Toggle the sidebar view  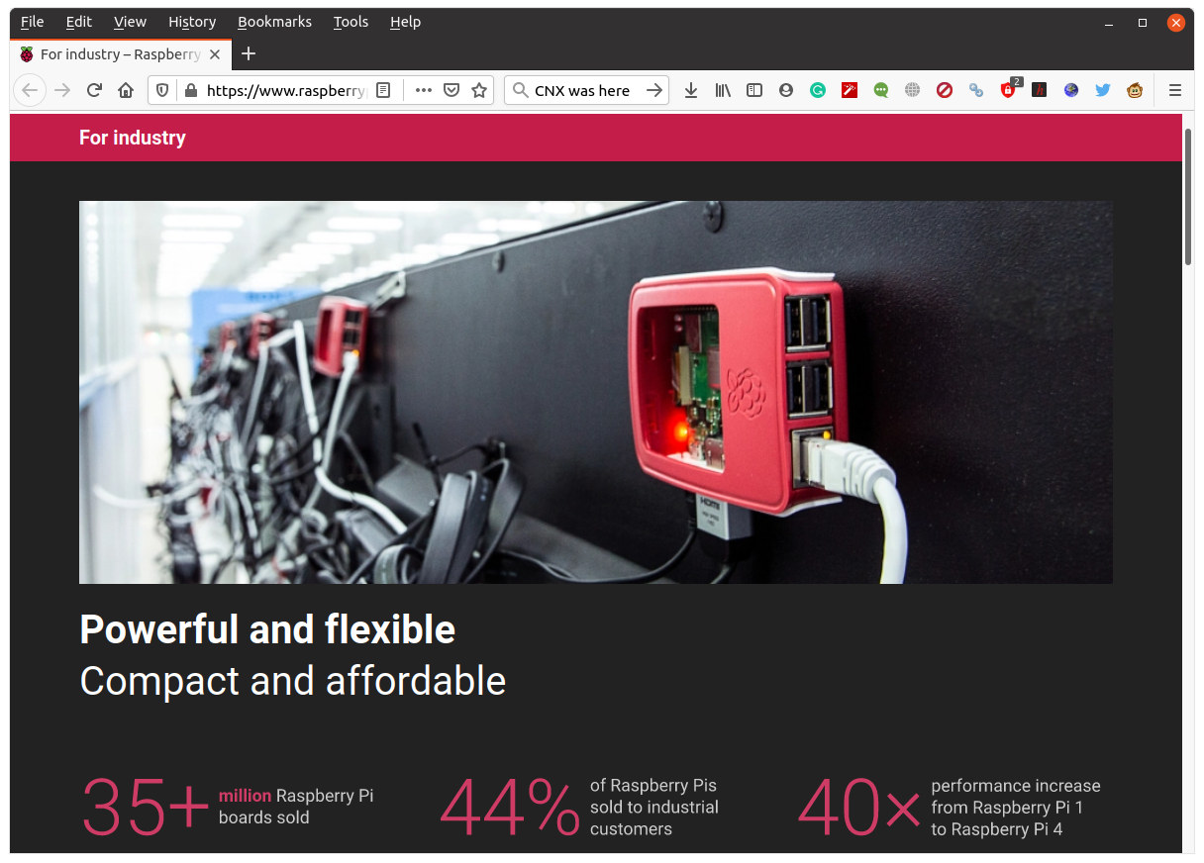(x=754, y=90)
